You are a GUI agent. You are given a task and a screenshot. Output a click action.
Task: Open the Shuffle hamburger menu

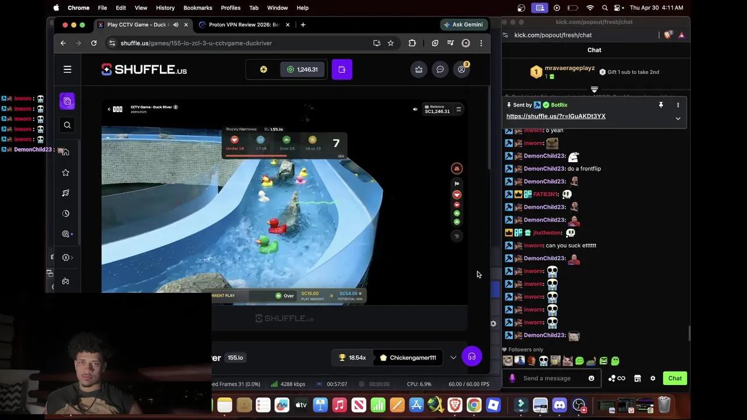pos(67,69)
